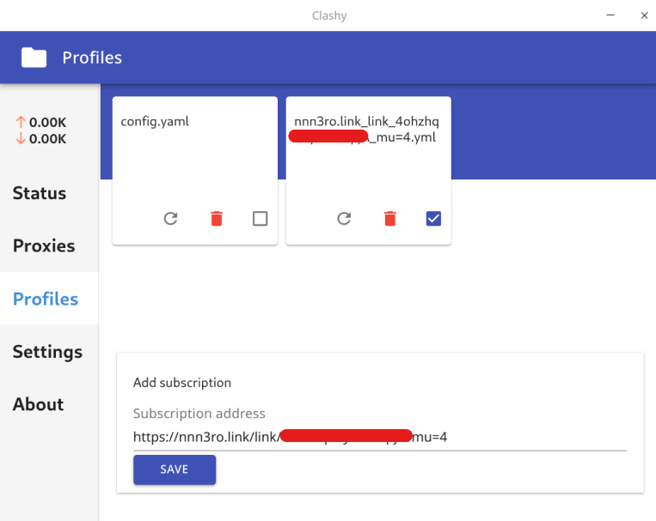Click the upload speed arrow indicator
This screenshot has height=521, width=656.
click(21, 123)
